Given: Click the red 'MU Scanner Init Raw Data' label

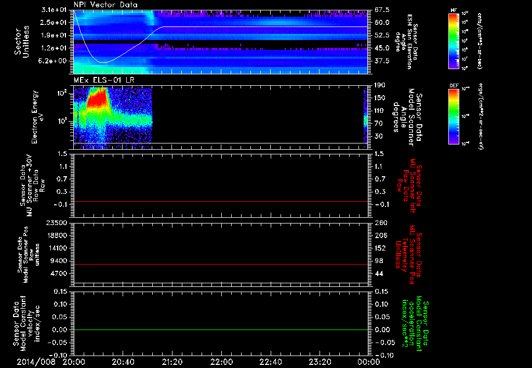Looking at the screenshot, I should coord(409,186).
